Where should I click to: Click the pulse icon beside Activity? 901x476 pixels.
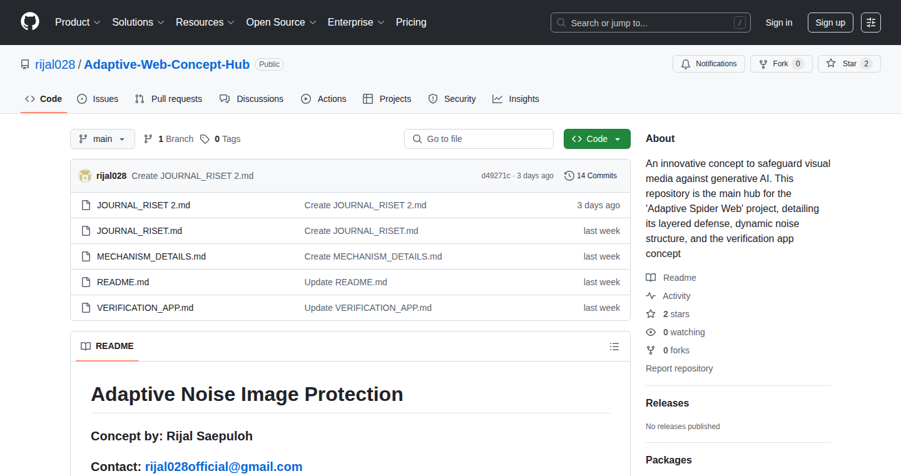pyautogui.click(x=651, y=296)
